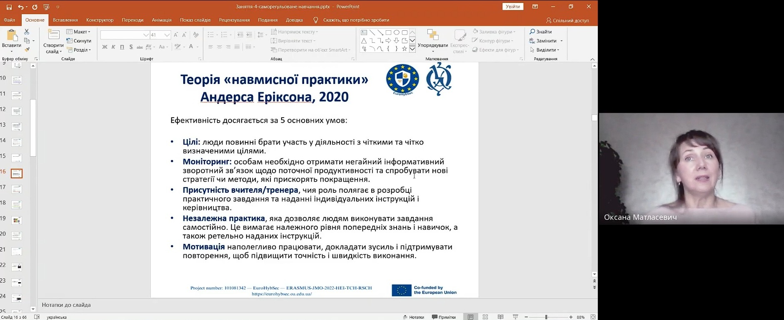
Task: Open the font size dropdown
Action: [x=167, y=35]
